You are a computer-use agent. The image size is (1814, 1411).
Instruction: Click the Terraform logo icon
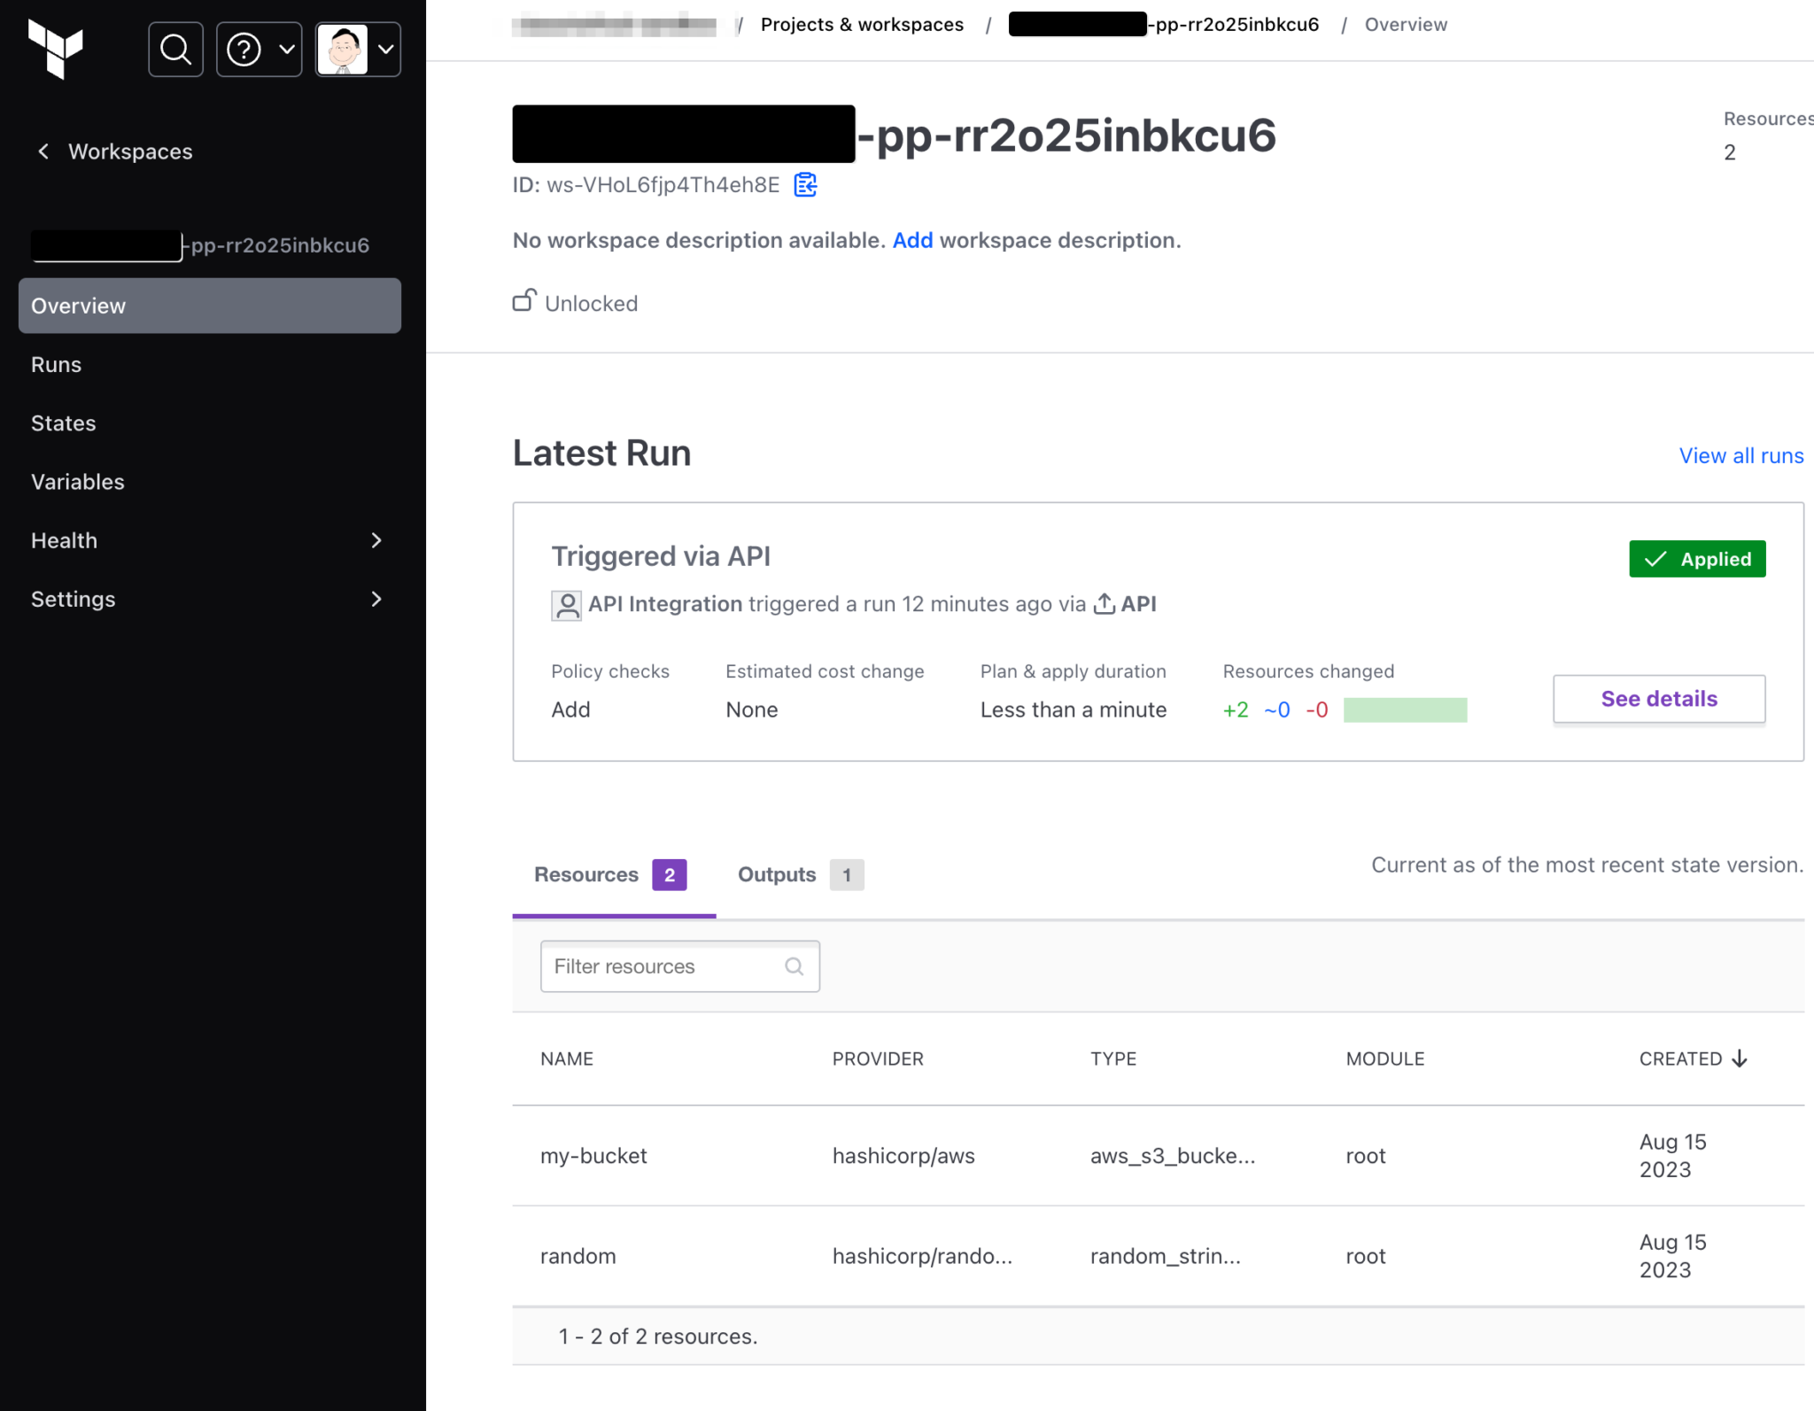(x=55, y=49)
